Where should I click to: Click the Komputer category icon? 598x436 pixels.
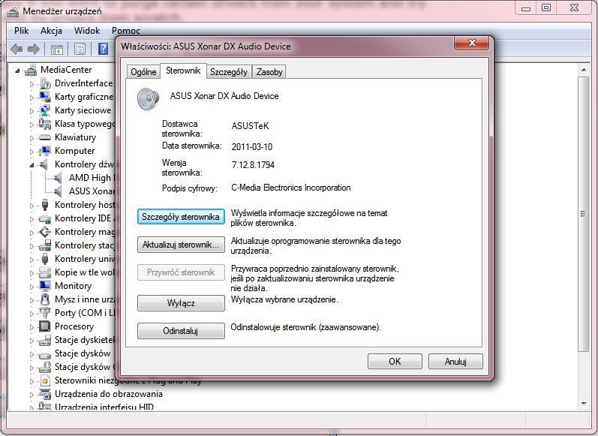tap(44, 151)
